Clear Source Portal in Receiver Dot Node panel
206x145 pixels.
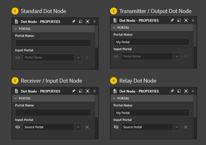coord(87,127)
